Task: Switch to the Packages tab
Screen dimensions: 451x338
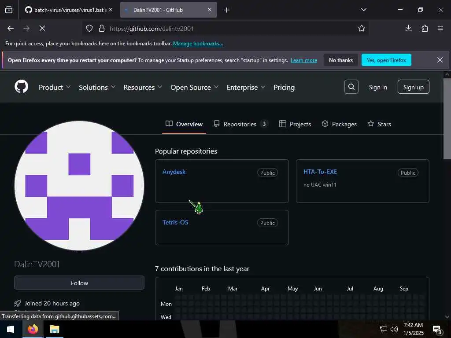Action: [x=339, y=124]
